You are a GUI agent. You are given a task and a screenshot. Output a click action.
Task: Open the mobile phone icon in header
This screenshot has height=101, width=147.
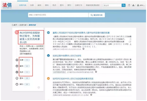[129, 5]
